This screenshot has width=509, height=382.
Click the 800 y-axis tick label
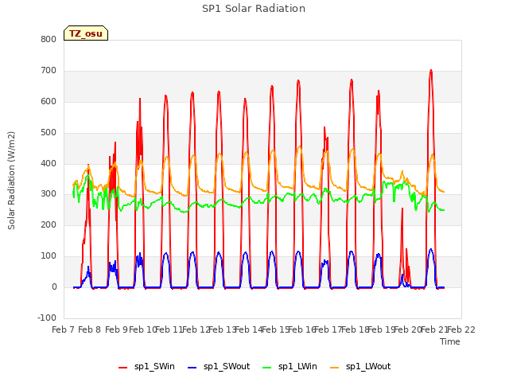point(49,40)
